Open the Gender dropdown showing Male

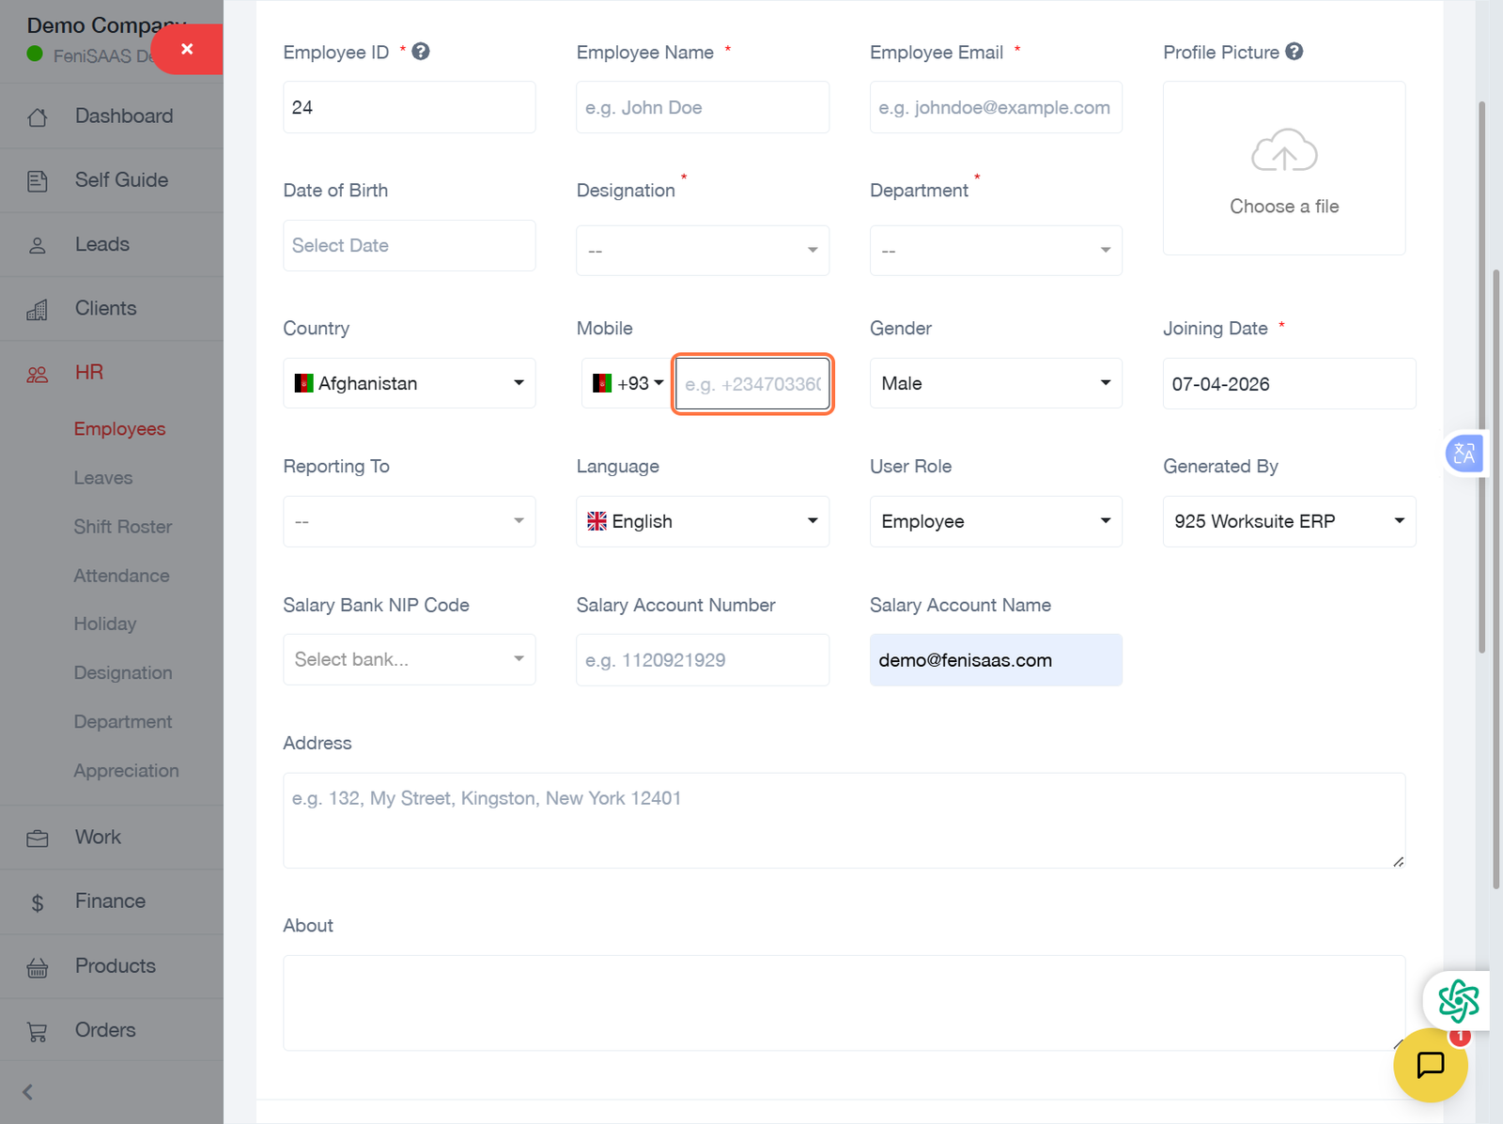(x=995, y=383)
